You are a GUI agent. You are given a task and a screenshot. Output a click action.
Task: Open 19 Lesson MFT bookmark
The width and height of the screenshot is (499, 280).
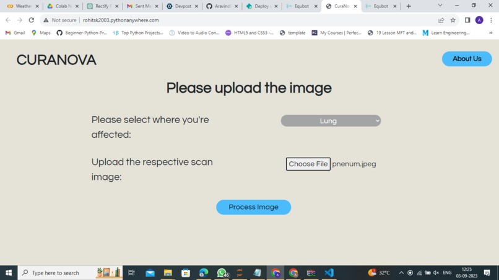(x=392, y=33)
